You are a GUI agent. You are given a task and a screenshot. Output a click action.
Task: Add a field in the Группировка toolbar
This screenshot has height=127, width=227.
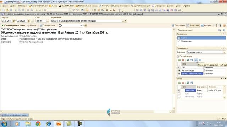(x=179, y=60)
